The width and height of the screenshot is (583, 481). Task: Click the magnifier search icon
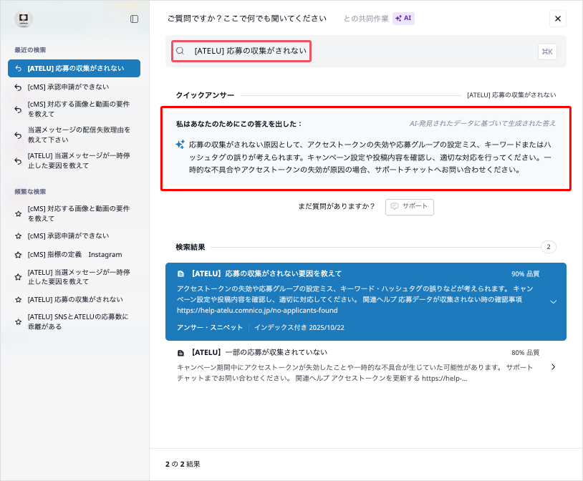point(180,51)
